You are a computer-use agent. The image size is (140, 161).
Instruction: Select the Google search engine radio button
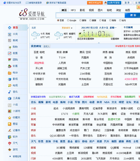pos(68,20)
